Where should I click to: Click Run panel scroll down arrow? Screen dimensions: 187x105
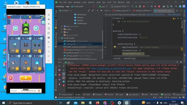(64, 70)
